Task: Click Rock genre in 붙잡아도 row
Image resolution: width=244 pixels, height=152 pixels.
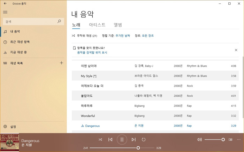Action: (x=190, y=96)
